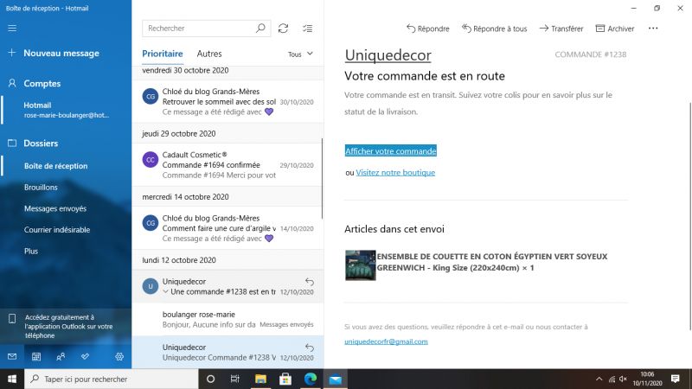Click the taskbar clock showing 10:06

pyautogui.click(x=647, y=379)
